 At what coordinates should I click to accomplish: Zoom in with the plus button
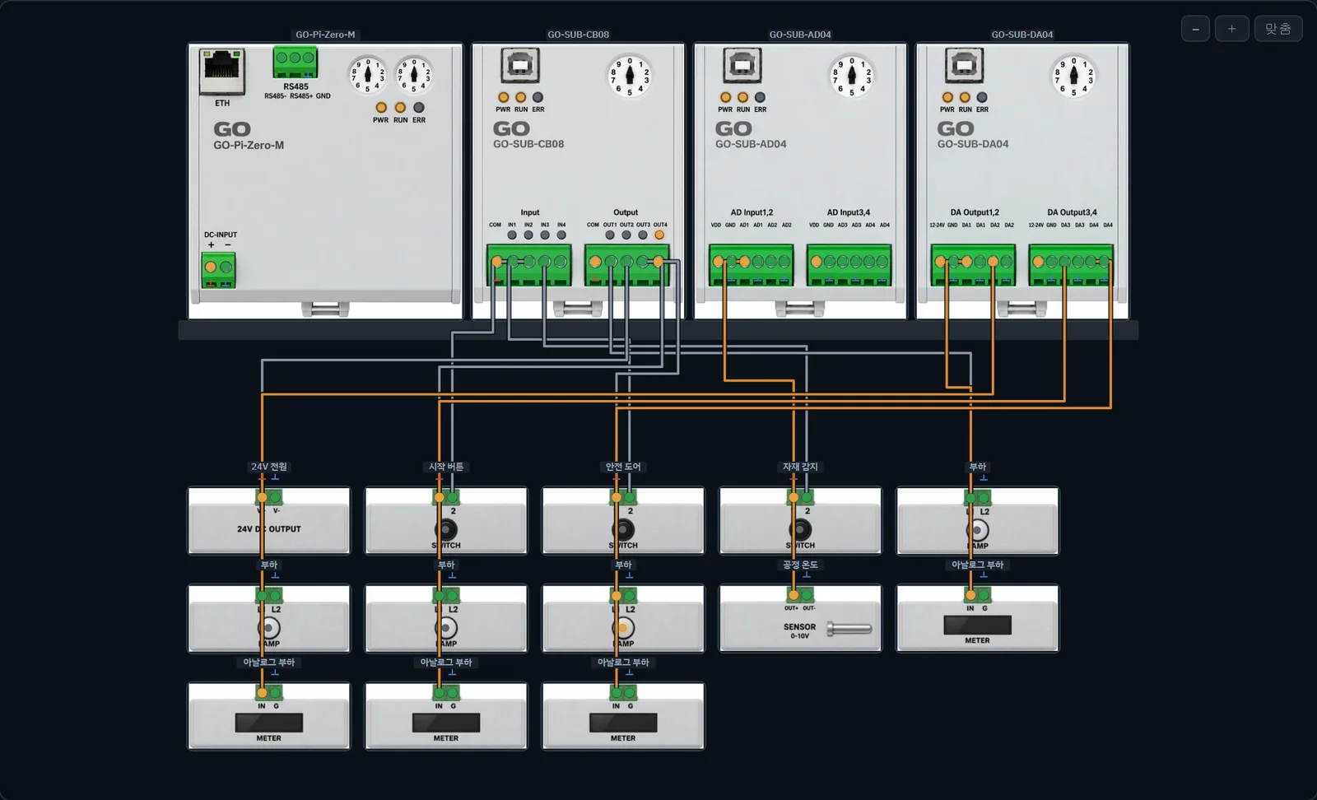(x=1231, y=29)
